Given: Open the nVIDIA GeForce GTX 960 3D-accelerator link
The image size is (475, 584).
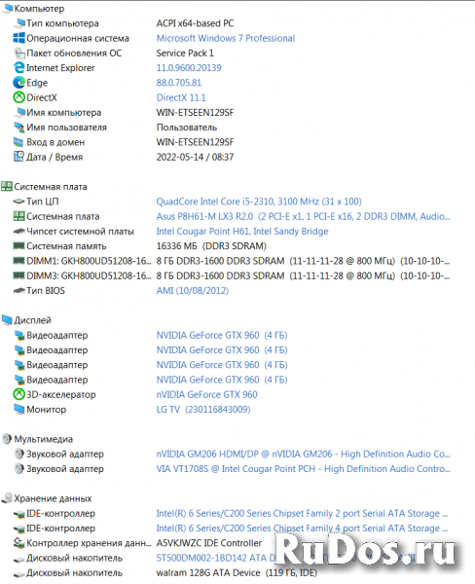Looking at the screenshot, I should click(x=206, y=394).
